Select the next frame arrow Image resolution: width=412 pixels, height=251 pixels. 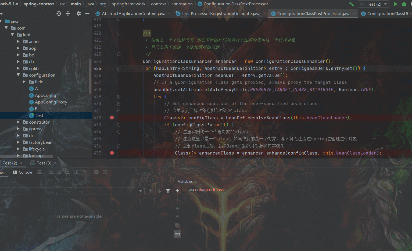point(159,191)
